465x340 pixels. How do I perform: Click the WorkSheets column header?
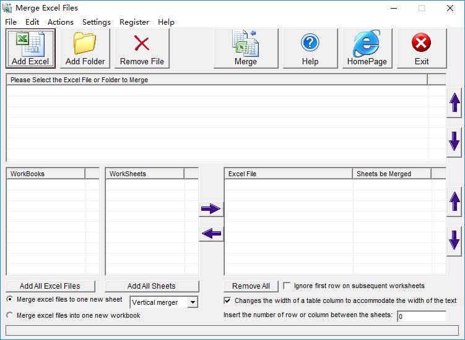point(145,174)
